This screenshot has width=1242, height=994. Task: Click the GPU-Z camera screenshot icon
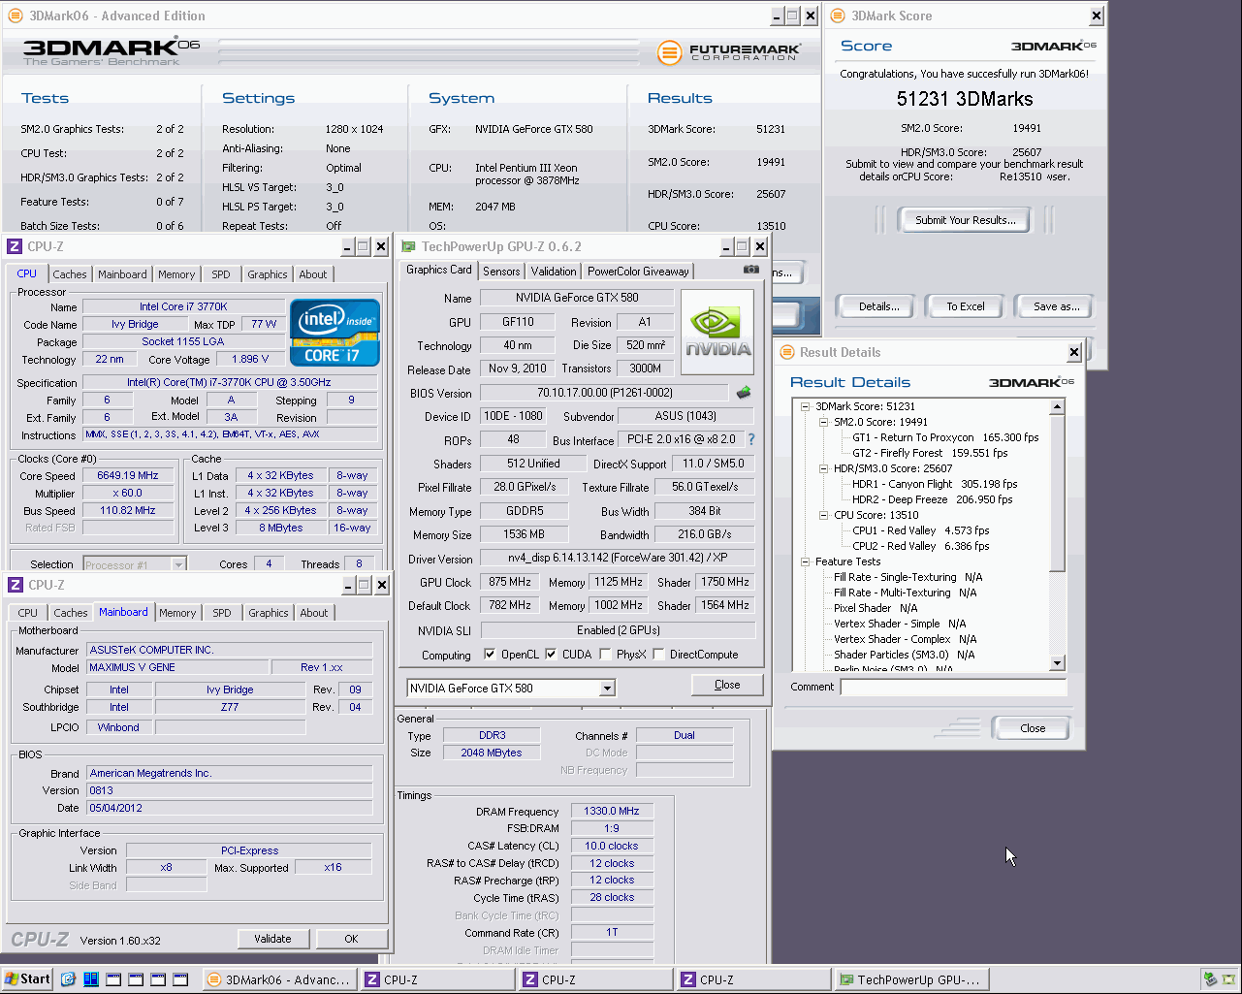tap(750, 270)
